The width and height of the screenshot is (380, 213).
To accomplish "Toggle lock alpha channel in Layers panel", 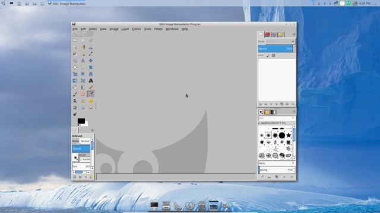I will coord(274,56).
